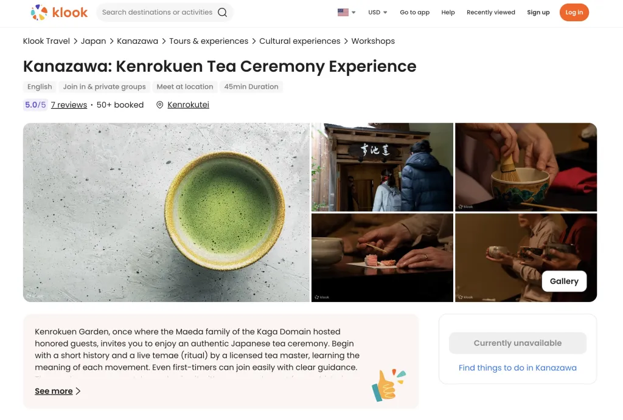The height and width of the screenshot is (420, 623).
Task: Open the large matcha bowl photo
Action: coord(166,212)
